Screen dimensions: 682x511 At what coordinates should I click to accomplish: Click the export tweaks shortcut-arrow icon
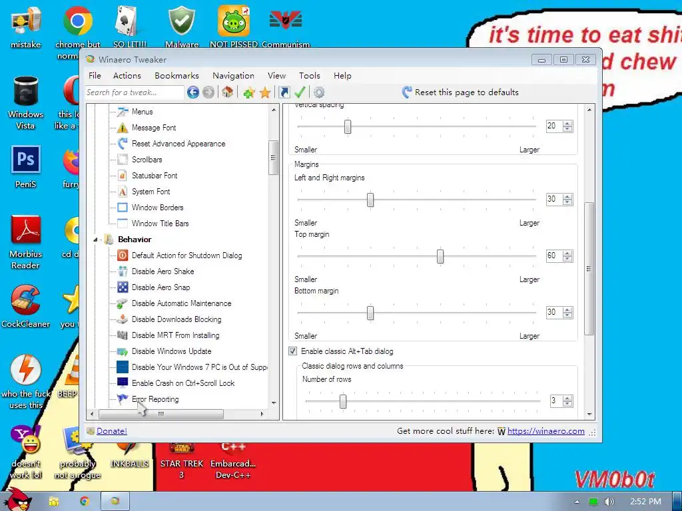284,92
